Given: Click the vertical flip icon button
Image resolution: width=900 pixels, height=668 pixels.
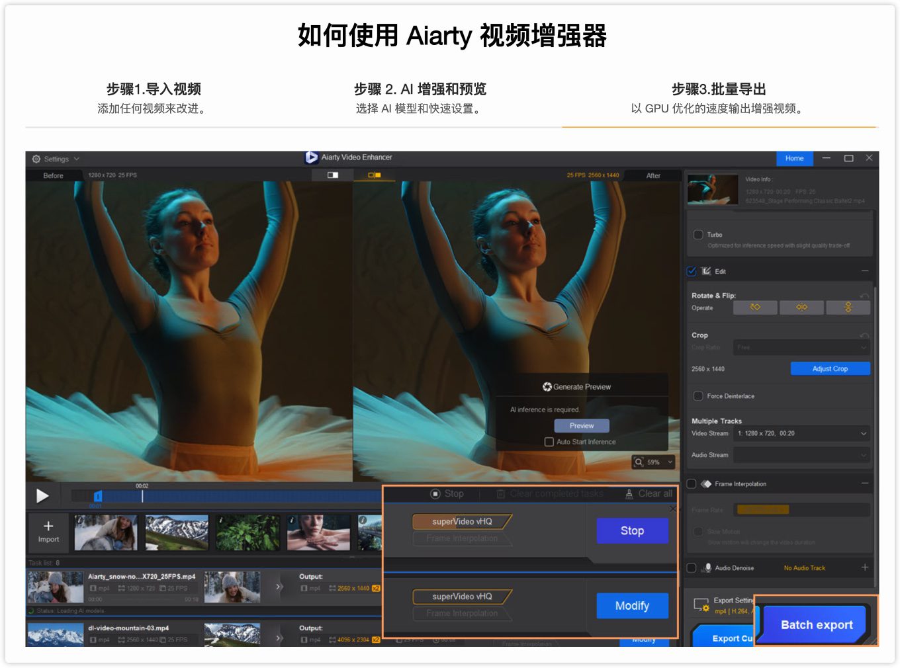Looking at the screenshot, I should 848,308.
